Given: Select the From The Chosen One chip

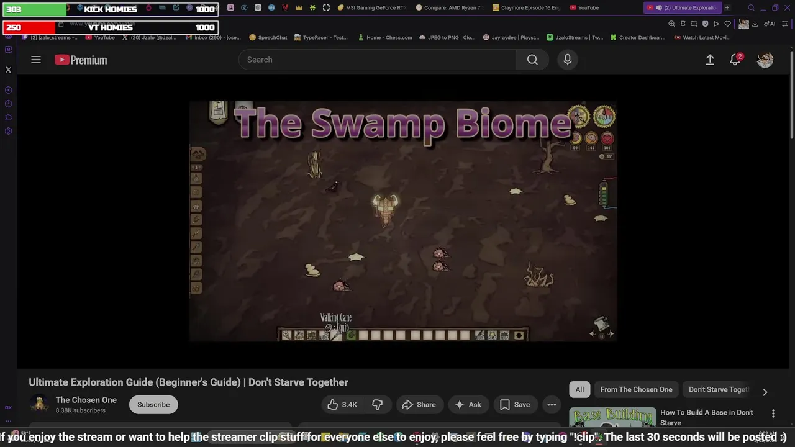Looking at the screenshot, I should click(636, 389).
